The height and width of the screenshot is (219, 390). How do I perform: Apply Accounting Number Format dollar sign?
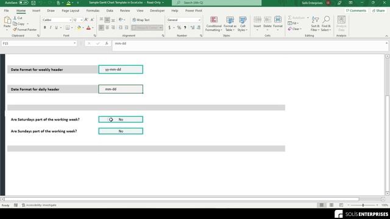tap(169, 27)
